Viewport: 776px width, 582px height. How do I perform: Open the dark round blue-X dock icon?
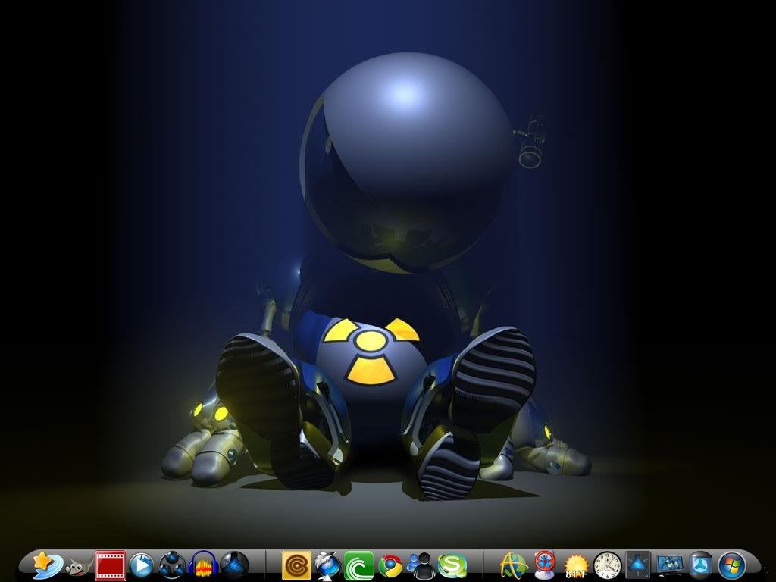tap(234, 565)
